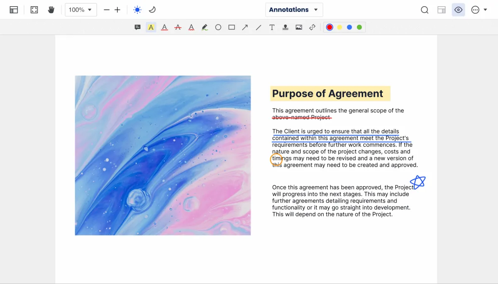Viewport: 498px width, 284px height.
Task: Select the underline text tool
Action: 164,27
